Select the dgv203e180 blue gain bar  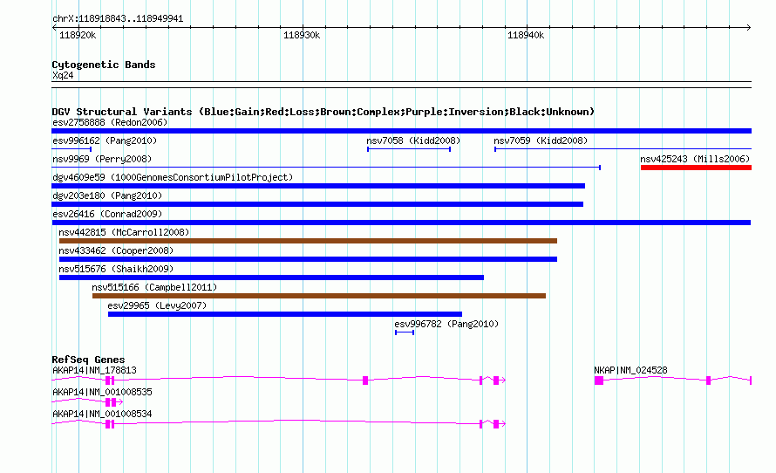click(317, 204)
